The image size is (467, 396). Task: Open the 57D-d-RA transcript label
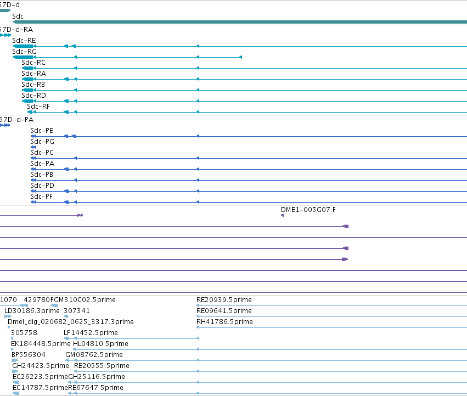(16, 30)
